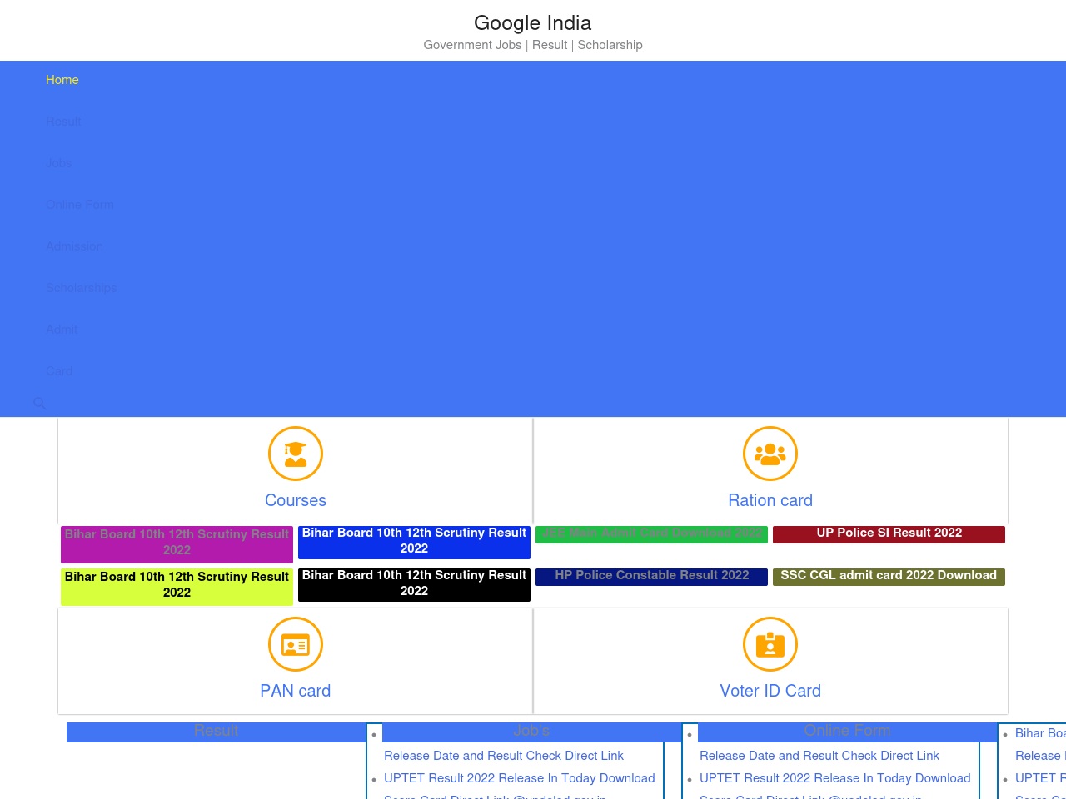Open Release Date link in Job's column

504,756
